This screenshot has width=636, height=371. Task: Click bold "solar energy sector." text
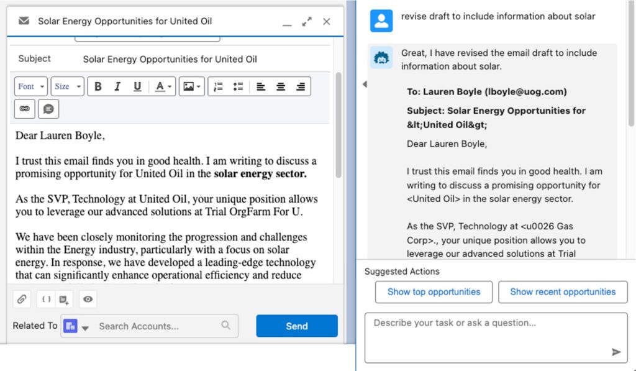tap(260, 174)
